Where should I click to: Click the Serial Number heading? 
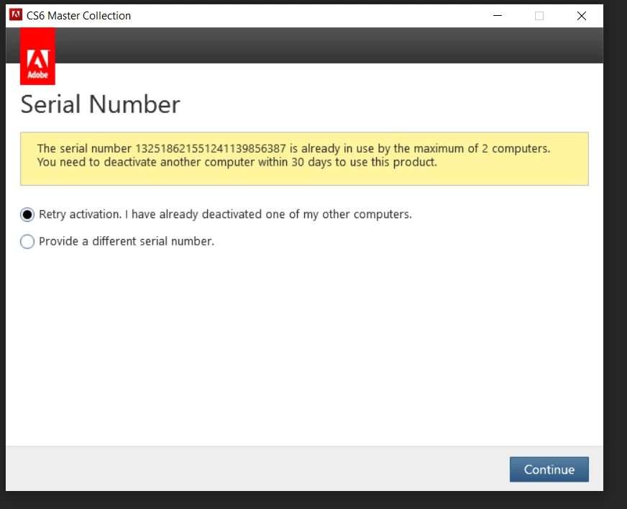101,104
